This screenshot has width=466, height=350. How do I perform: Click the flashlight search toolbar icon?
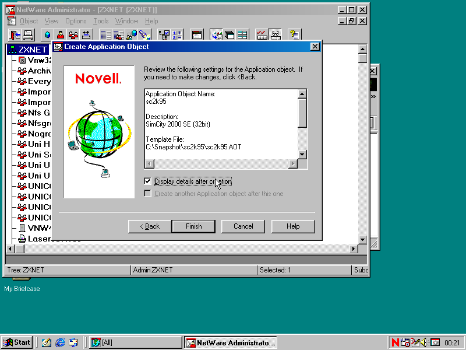tap(144, 35)
